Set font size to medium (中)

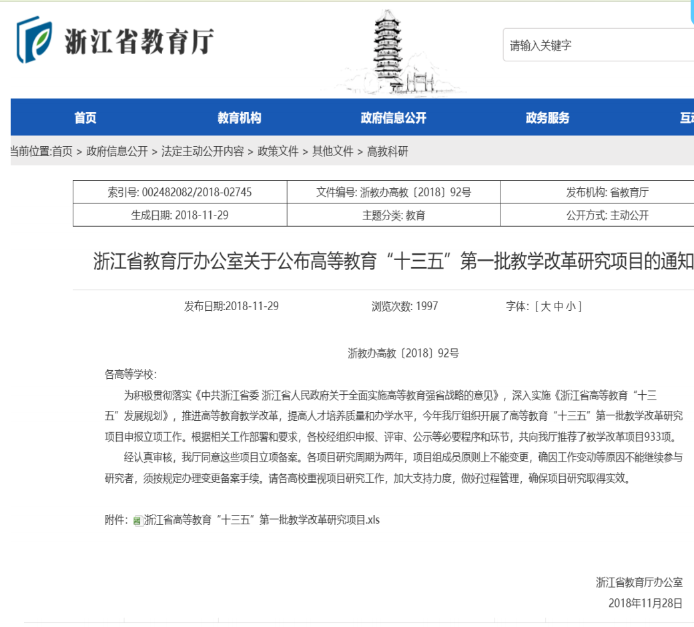tap(558, 306)
